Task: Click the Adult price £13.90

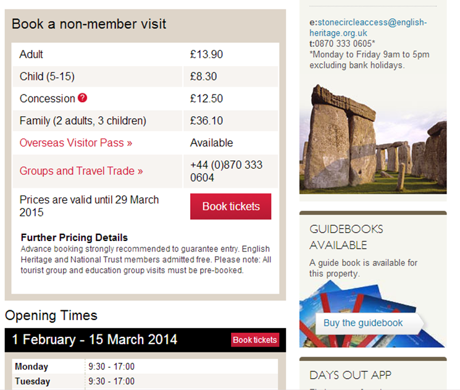Action: 206,54
